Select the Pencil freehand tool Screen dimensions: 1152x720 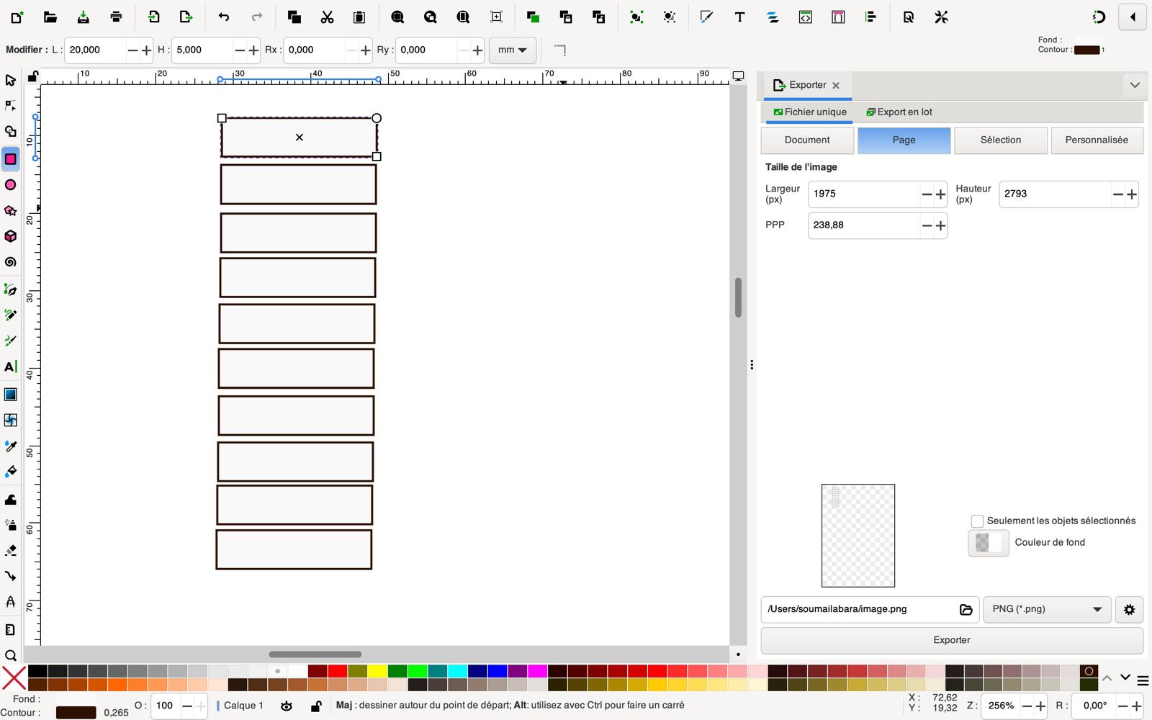[10, 315]
